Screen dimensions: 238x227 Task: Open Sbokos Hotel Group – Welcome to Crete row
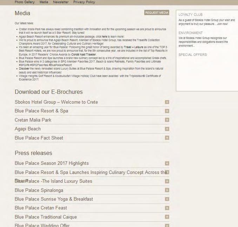(92, 102)
